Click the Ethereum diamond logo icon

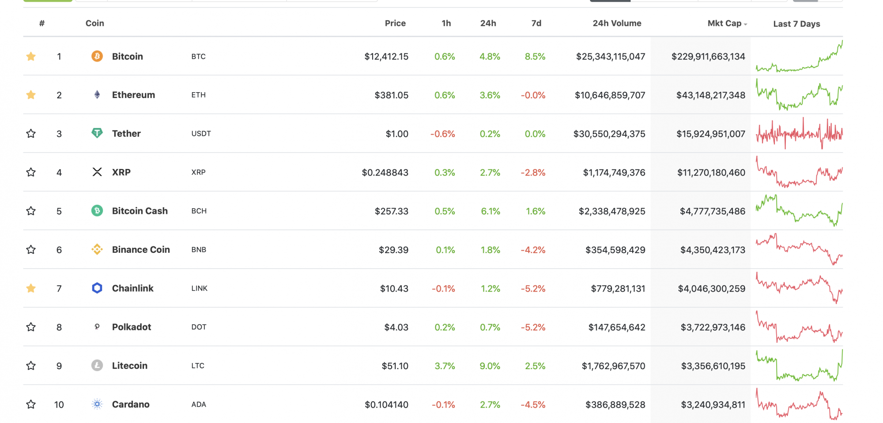(97, 95)
